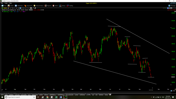
Task: Click the New toolbar button
Action: pyautogui.click(x=4, y=5)
